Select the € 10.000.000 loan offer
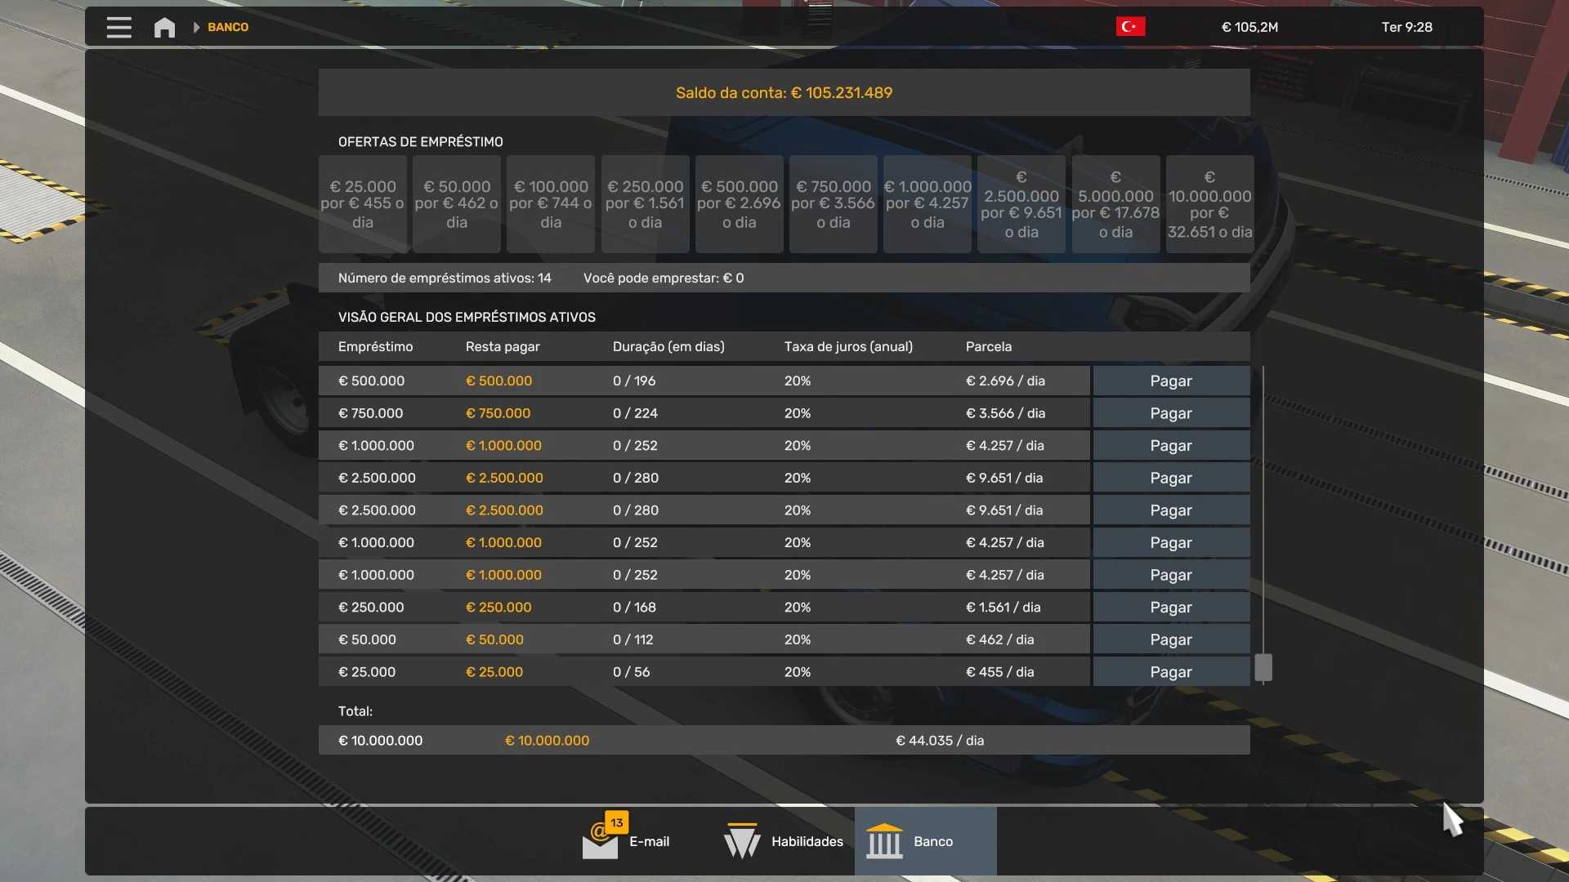 point(1209,204)
